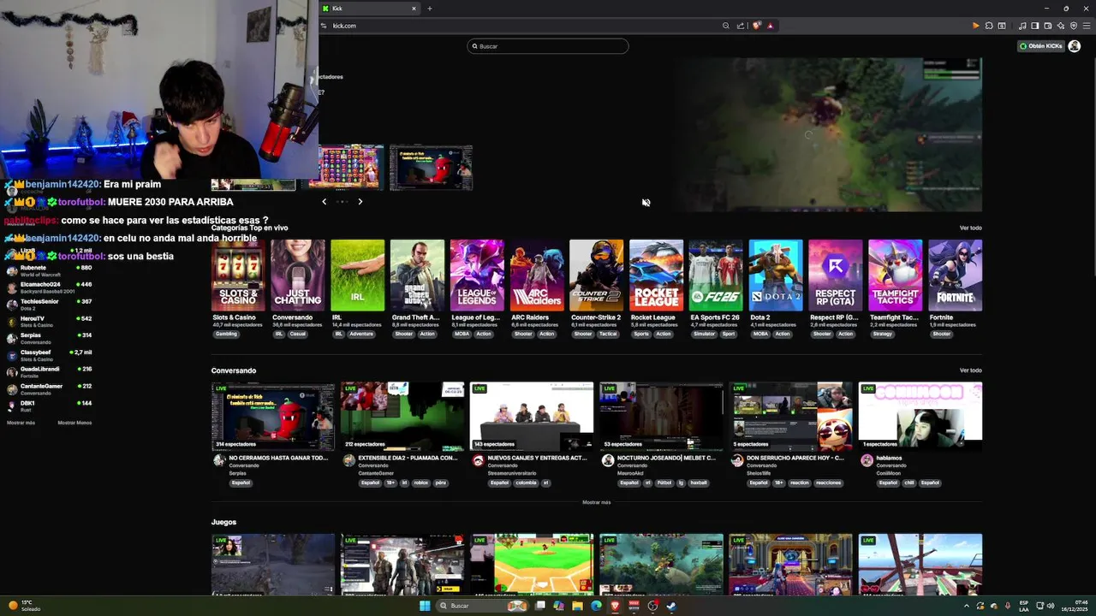The image size is (1096, 616).
Task: Go to previous featured stream with left arrow
Action: [x=324, y=202]
